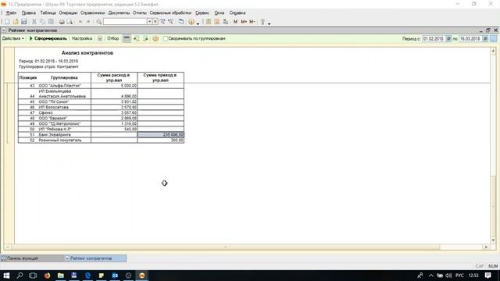Screen dimensions: 500x281
Task: Click the vertical scrollbar down arrow
Action: tap(493, 240)
